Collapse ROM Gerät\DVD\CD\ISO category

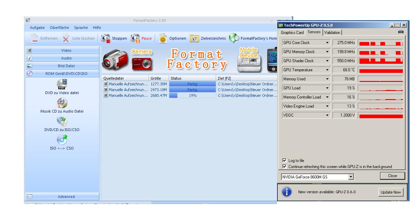point(62,74)
